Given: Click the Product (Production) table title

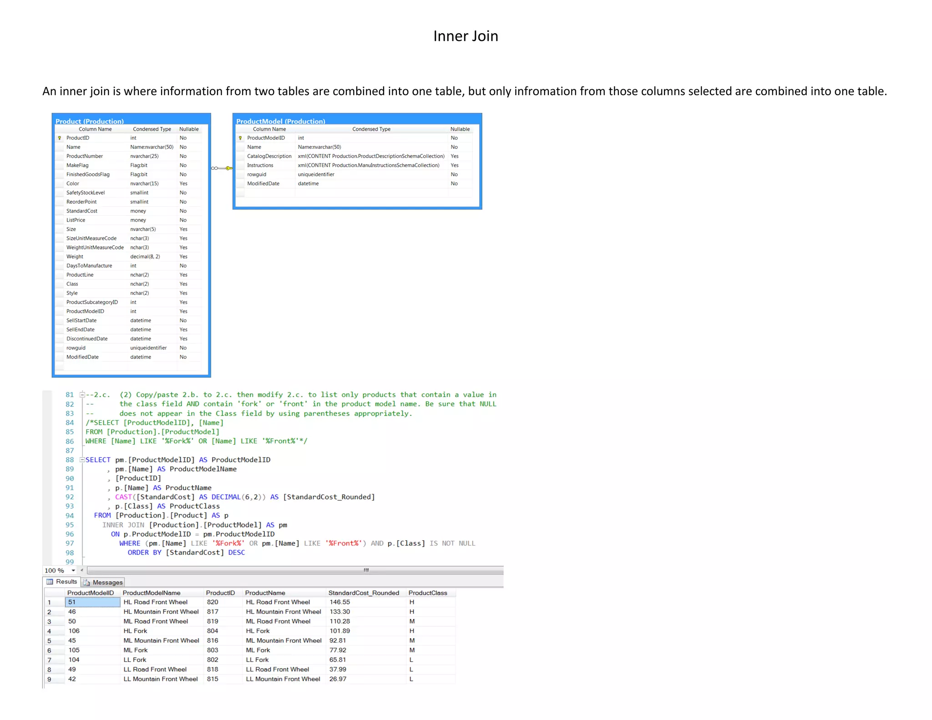Looking at the screenshot, I should coord(90,121).
